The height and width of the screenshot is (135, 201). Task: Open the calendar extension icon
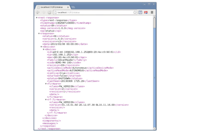point(140,12)
